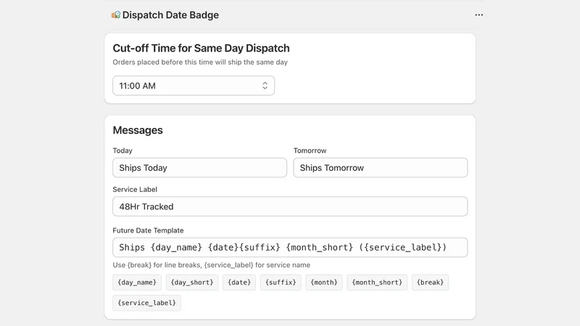Click the Cut-off Time for Same Day Dispatch heading
The width and height of the screenshot is (580, 326).
coord(202,48)
